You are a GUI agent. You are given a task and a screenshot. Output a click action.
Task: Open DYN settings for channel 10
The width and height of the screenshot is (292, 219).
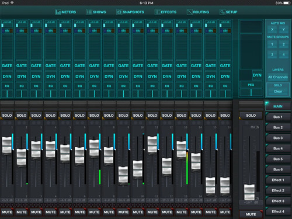point(138,77)
